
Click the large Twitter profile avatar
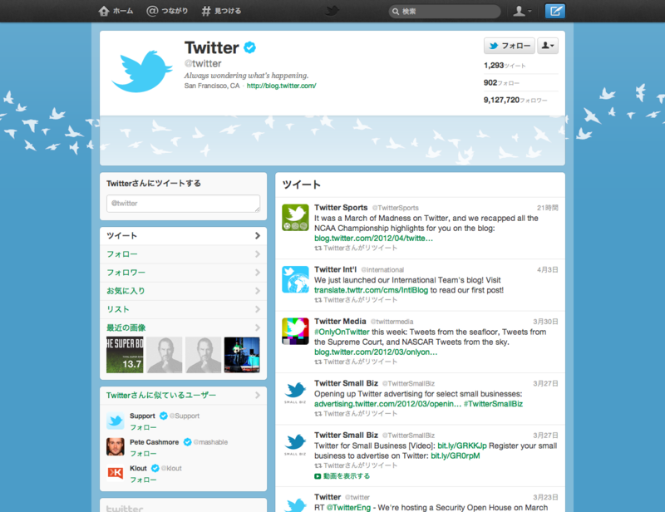pyautogui.click(x=141, y=71)
